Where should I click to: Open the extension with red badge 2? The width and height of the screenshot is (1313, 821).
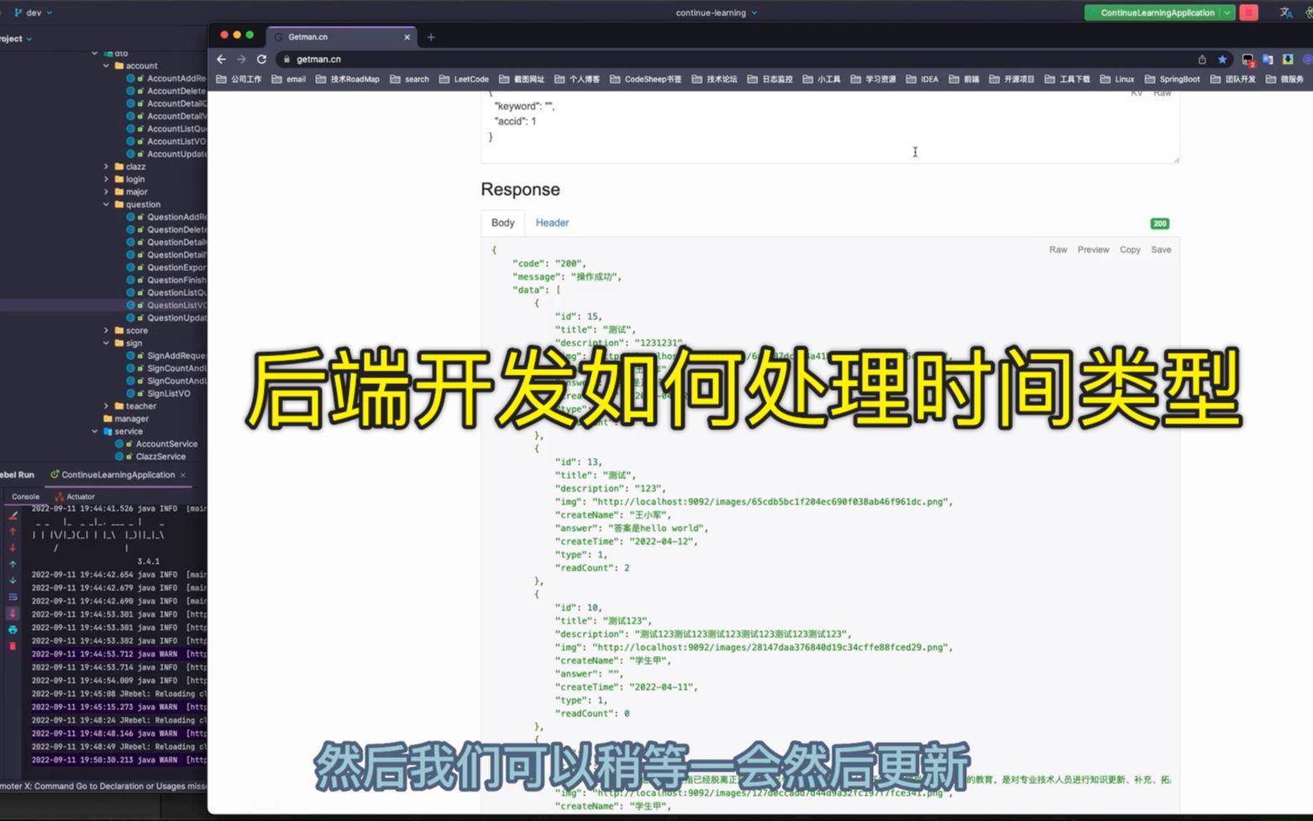point(1248,60)
